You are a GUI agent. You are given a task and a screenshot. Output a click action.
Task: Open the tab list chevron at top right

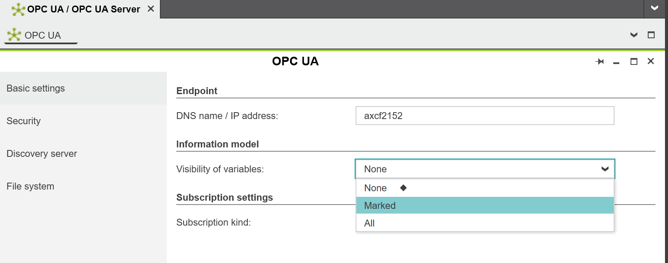point(655,8)
